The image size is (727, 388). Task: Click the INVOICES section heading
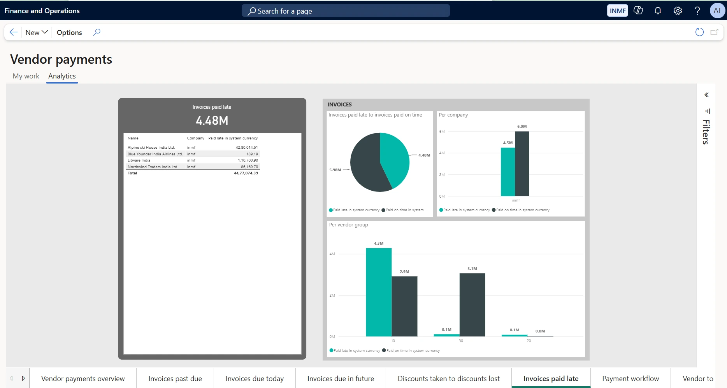(339, 104)
